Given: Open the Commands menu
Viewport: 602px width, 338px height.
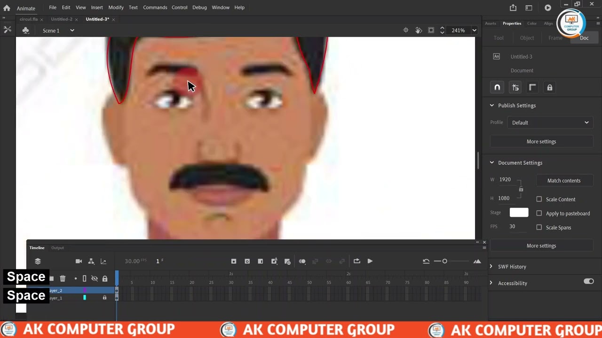Looking at the screenshot, I should point(155,8).
